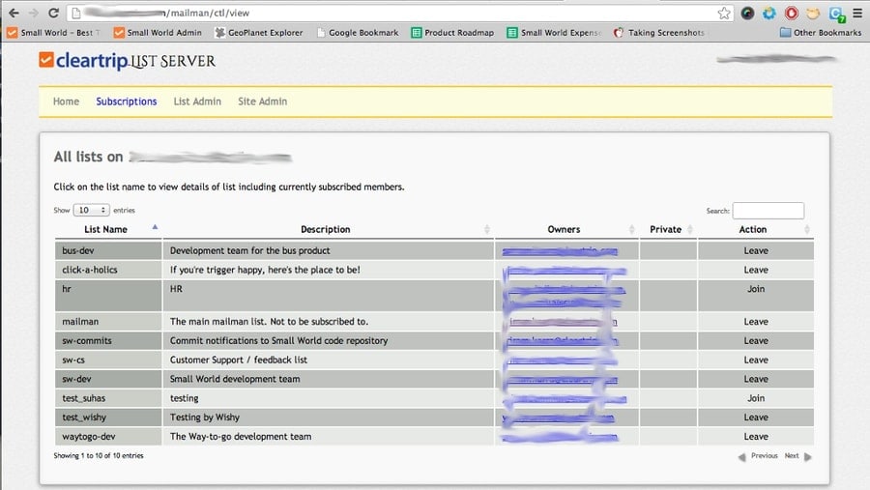Open the waytogo-dev list

(x=89, y=437)
